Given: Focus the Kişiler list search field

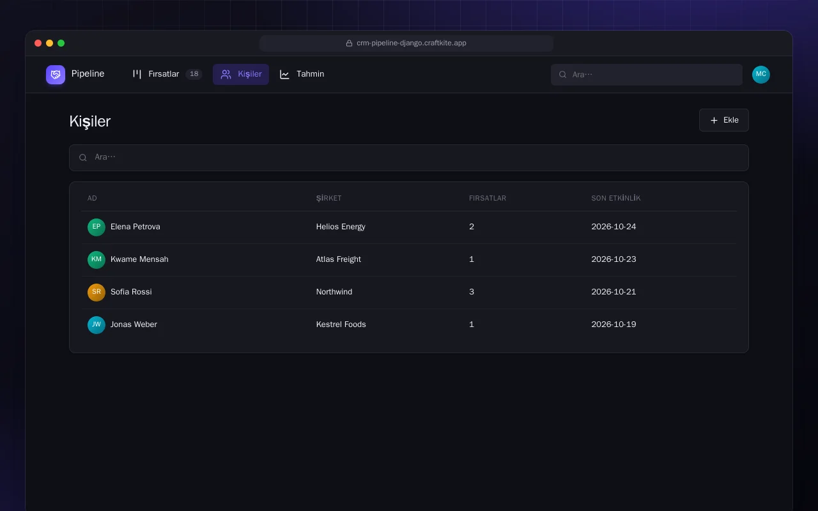Looking at the screenshot, I should point(409,158).
